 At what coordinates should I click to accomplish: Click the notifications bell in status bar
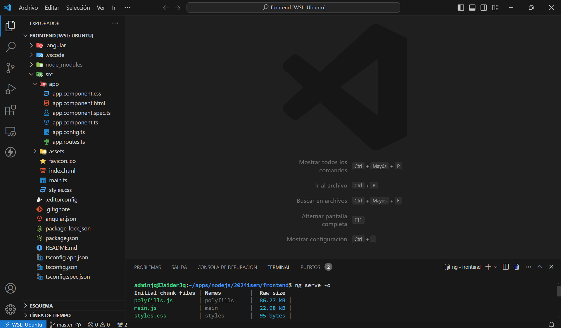click(x=551, y=324)
